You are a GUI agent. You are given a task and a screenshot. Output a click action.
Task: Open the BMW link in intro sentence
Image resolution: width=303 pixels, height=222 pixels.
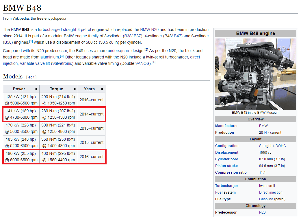pyautogui.click(x=16, y=30)
